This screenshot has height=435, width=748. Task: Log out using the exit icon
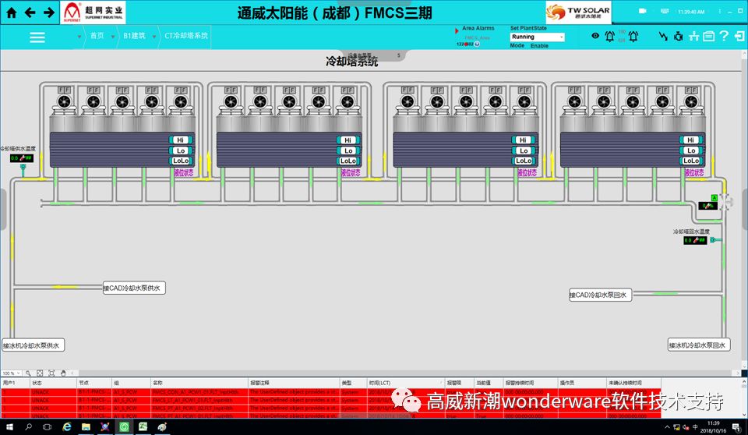coord(739,36)
